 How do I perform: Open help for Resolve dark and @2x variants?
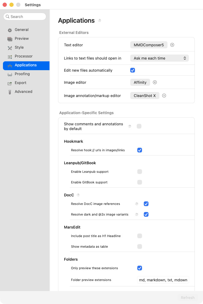[x=136, y=214]
